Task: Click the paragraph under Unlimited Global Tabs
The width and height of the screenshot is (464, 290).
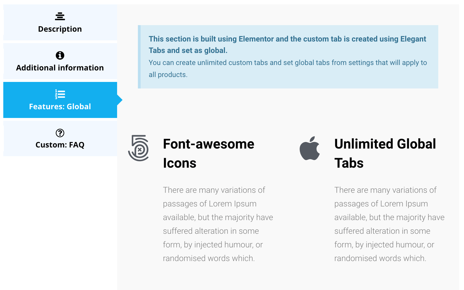Action: click(x=389, y=224)
